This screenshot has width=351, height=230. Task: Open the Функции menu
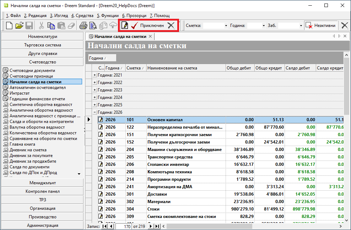(x=108, y=16)
